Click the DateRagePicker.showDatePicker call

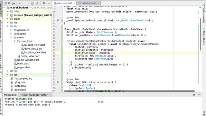click(x=139, y=44)
